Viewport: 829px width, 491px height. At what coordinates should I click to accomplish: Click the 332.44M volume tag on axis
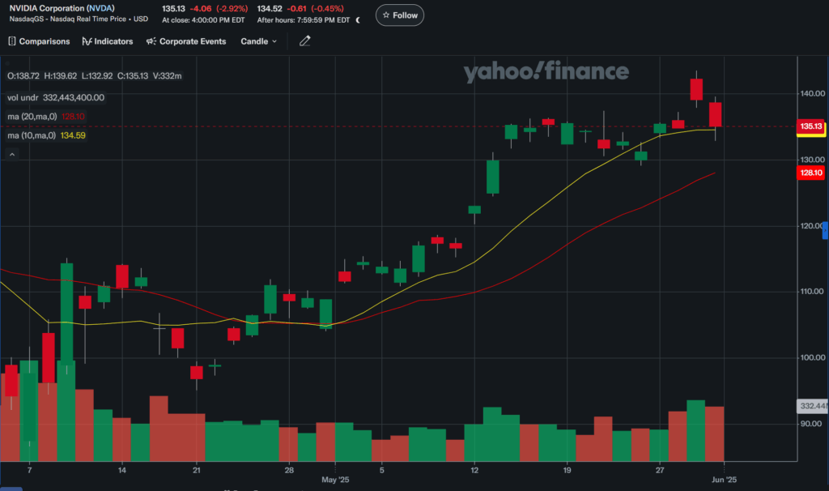point(813,406)
